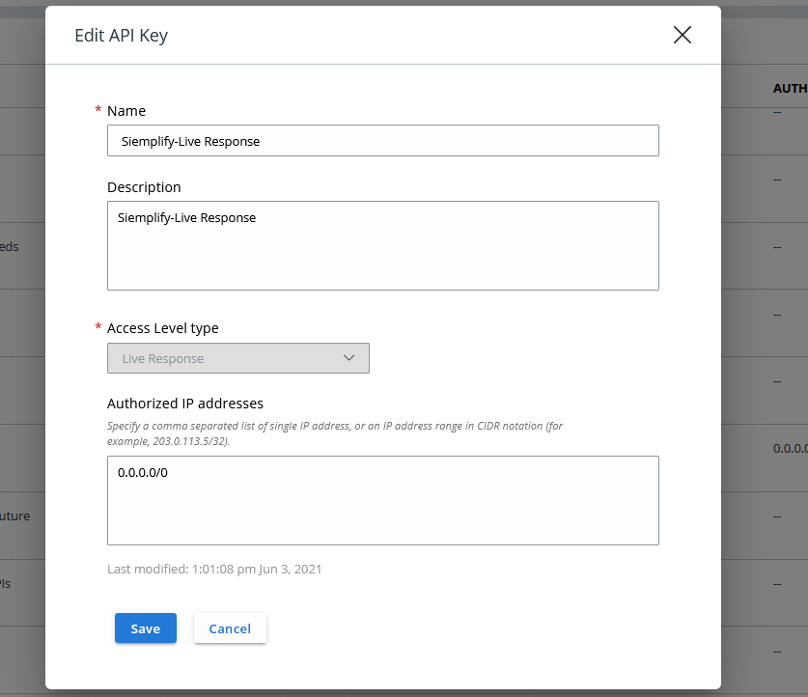
Task: Close the Edit API Key dialog
Action: [x=682, y=35]
